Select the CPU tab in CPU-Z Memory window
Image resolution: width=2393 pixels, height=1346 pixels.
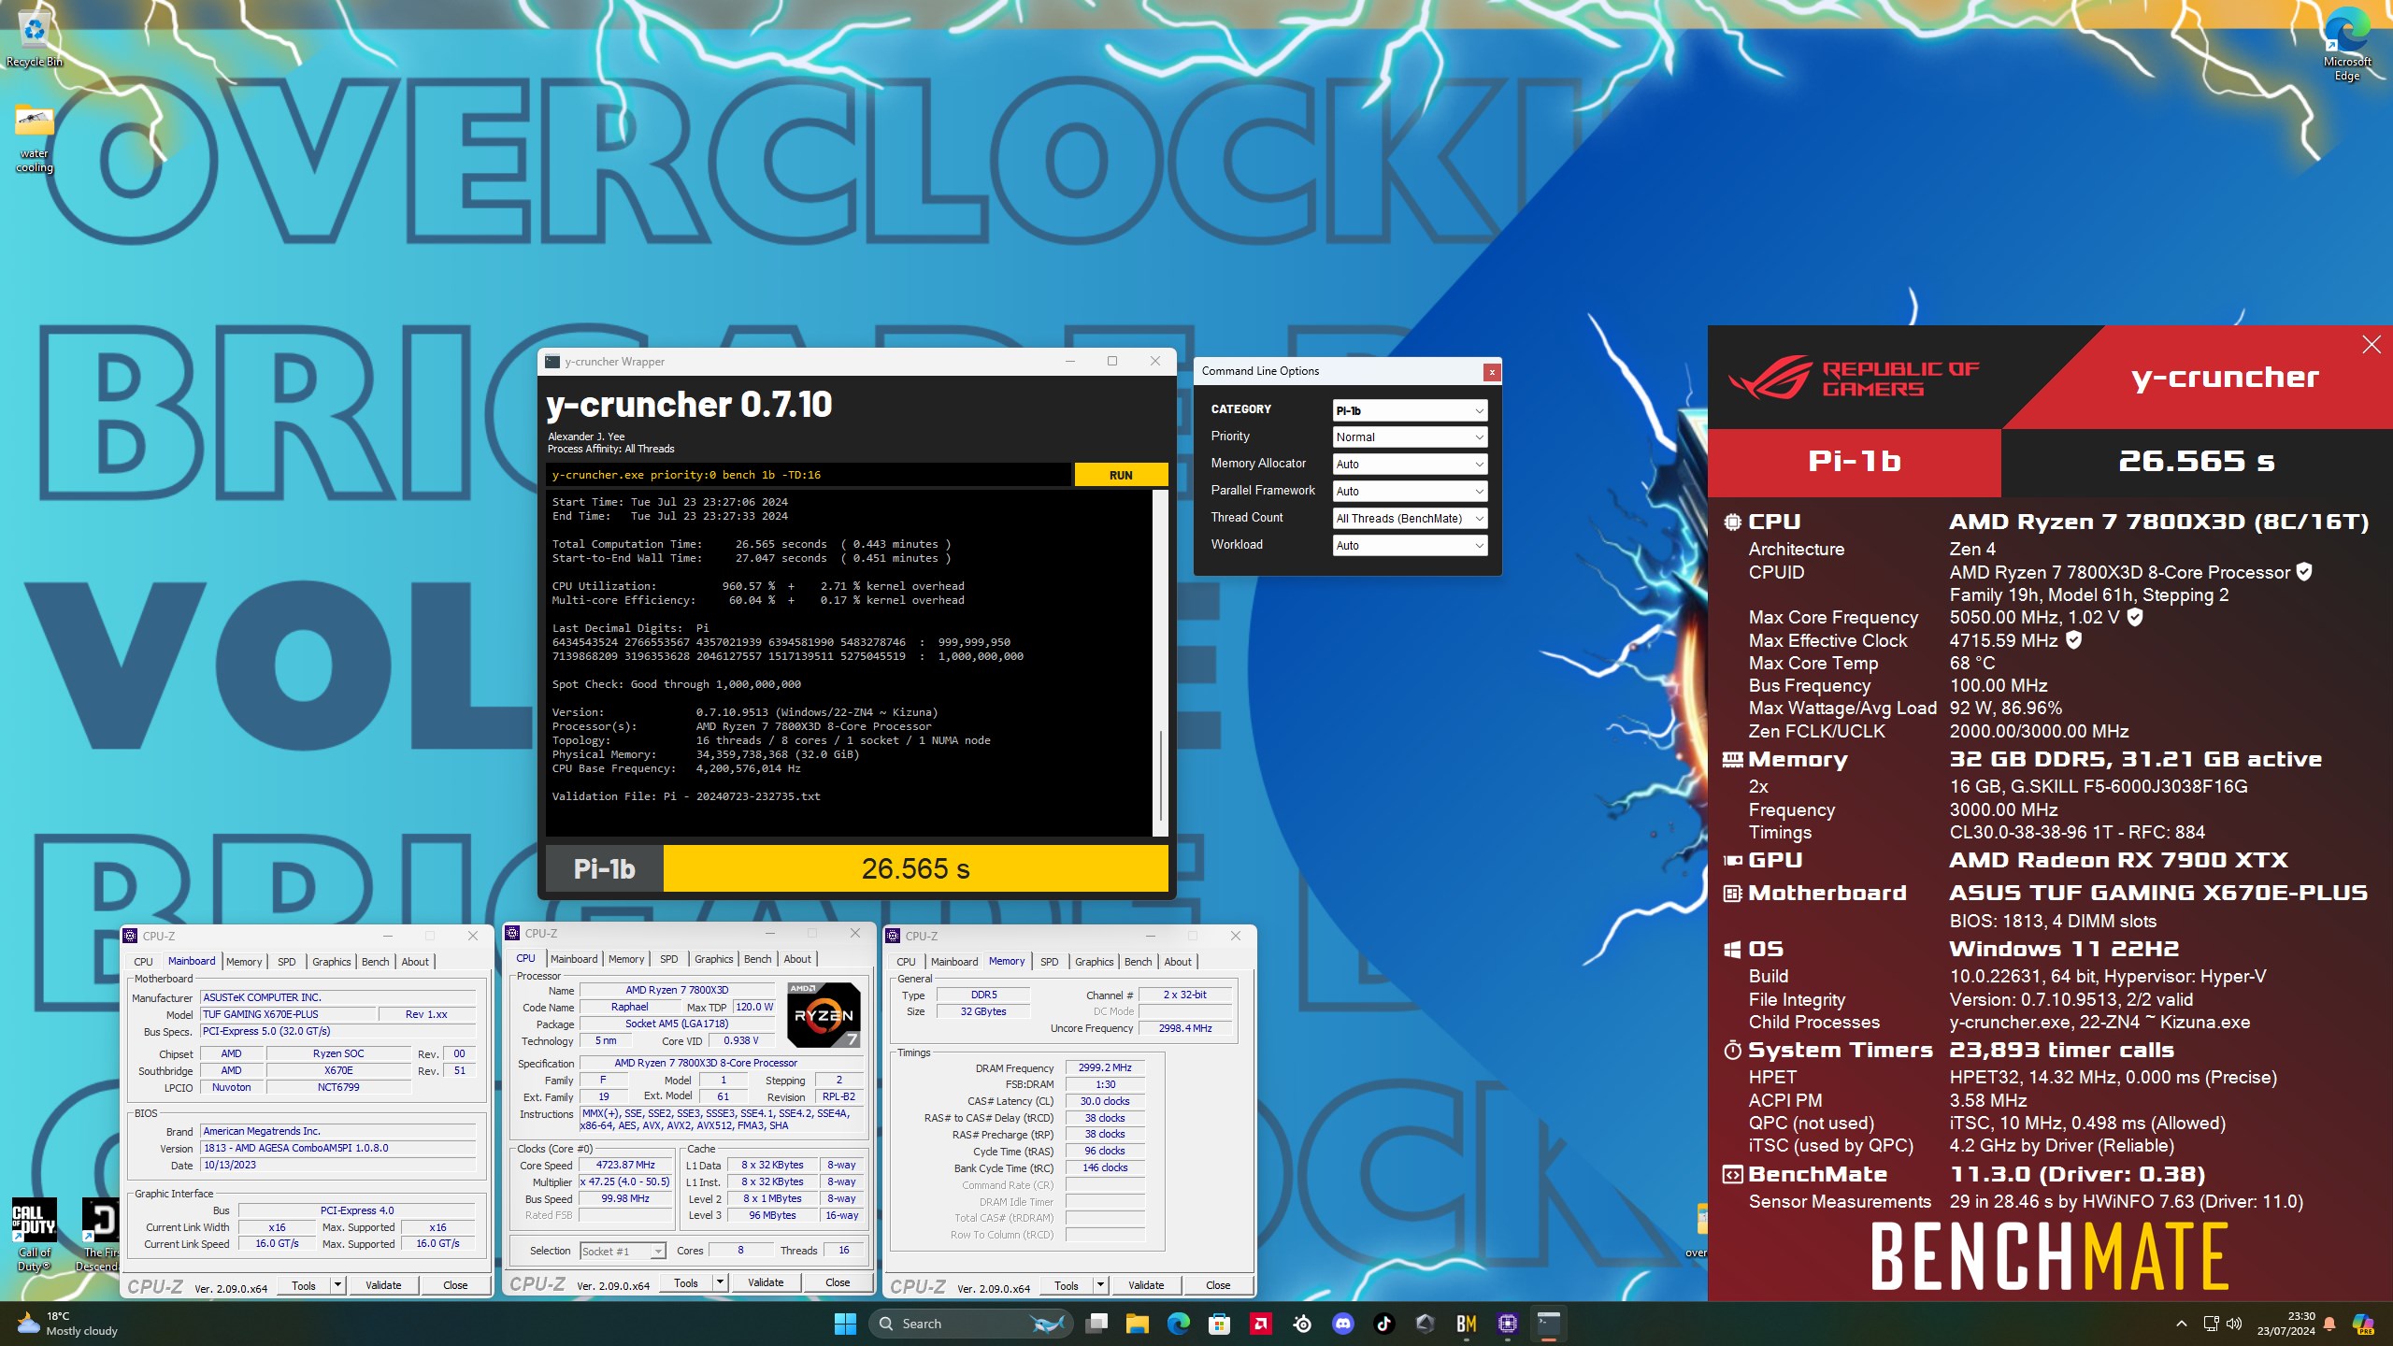[906, 962]
